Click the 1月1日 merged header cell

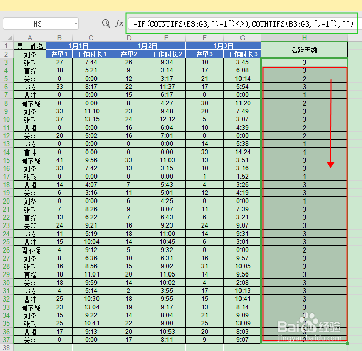(78, 46)
